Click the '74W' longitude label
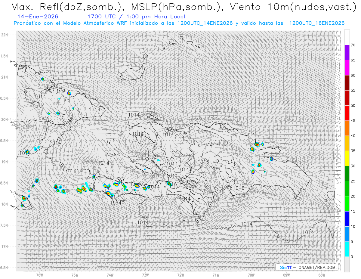The height and width of the screenshot is (279, 361). [110, 275]
